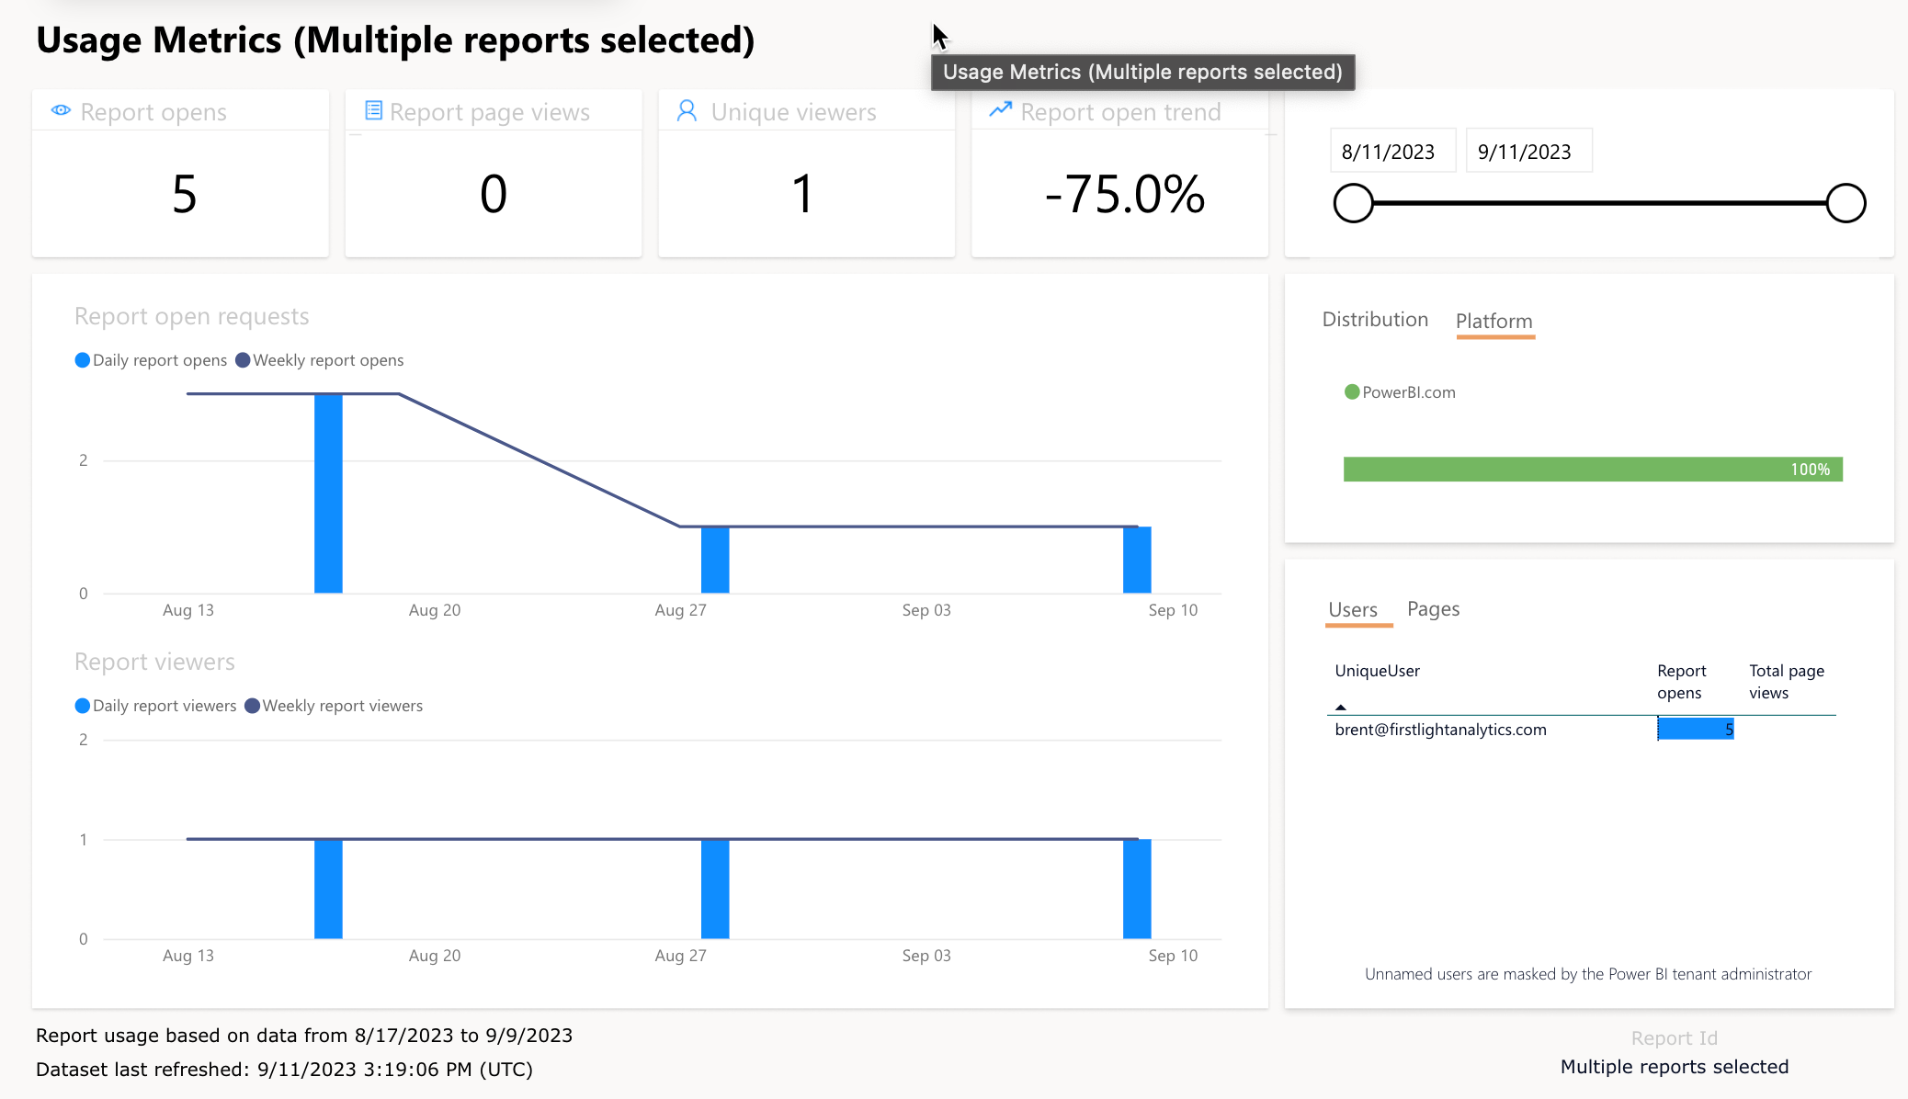Click the 8/11/2023 start date field
This screenshot has width=1908, height=1099.
1391,150
